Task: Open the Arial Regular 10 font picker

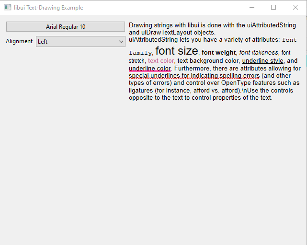Action: point(66,27)
